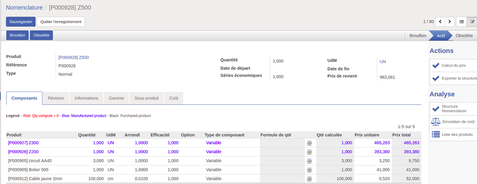Image resolution: width=477 pixels, height=184 pixels.
Task: Edit the Quantité field value 1,000
Action: [278, 61]
